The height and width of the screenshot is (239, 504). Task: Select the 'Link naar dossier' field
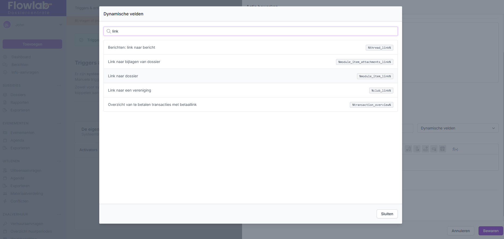123,76
